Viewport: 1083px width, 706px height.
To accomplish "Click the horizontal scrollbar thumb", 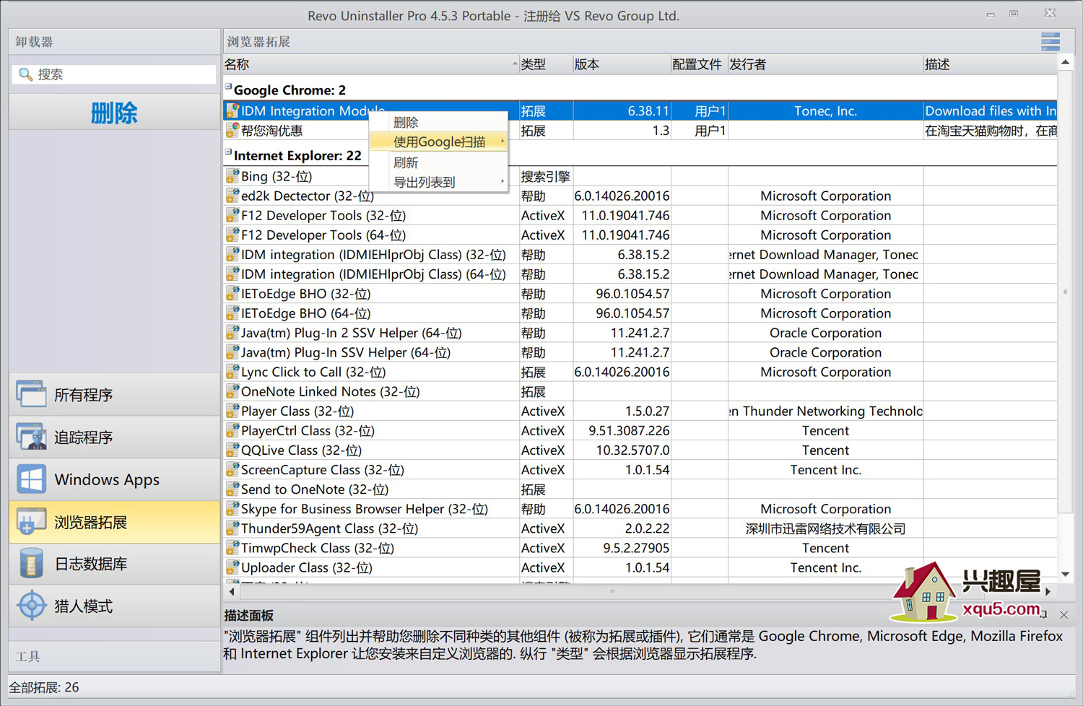I will tap(612, 591).
